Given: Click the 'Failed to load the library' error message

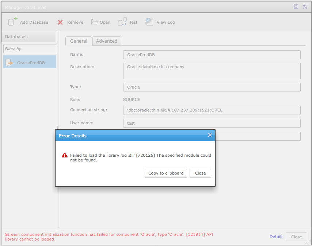Looking at the screenshot, I should 141,158.
